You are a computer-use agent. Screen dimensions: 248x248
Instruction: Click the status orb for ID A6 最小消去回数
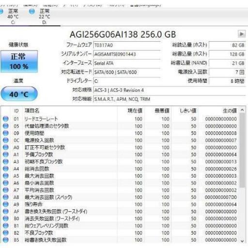[6, 183]
